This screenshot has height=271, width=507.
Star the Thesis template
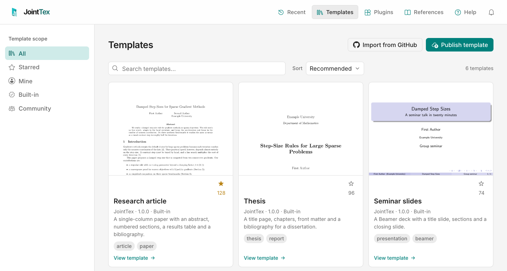(351, 184)
